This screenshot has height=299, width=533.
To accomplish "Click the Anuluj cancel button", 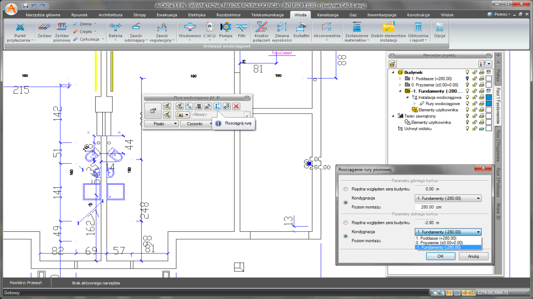I will 473,256.
